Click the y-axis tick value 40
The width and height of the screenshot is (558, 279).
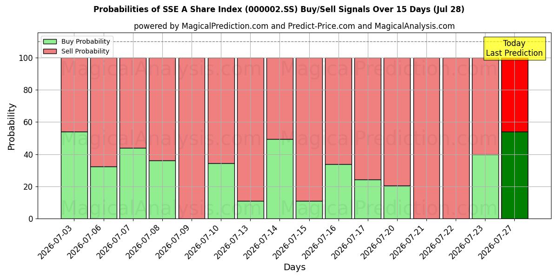point(29,154)
